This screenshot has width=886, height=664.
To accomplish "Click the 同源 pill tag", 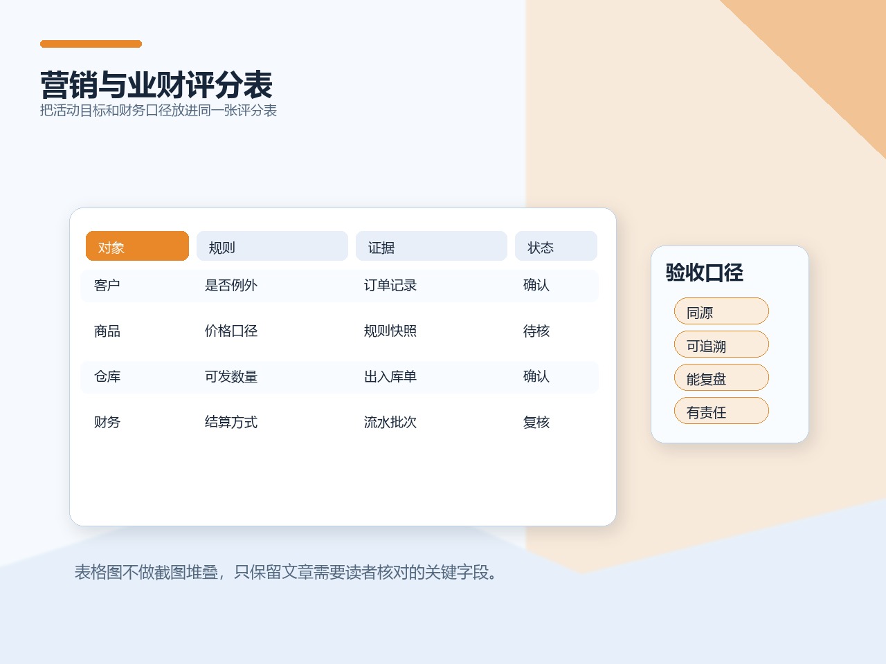I will [721, 311].
